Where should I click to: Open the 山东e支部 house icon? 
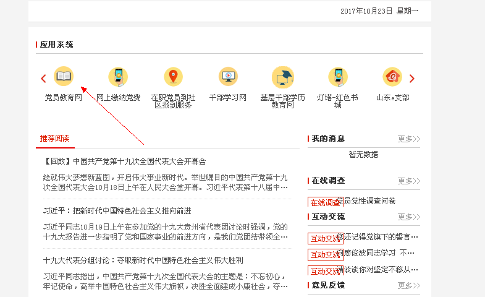click(x=392, y=77)
